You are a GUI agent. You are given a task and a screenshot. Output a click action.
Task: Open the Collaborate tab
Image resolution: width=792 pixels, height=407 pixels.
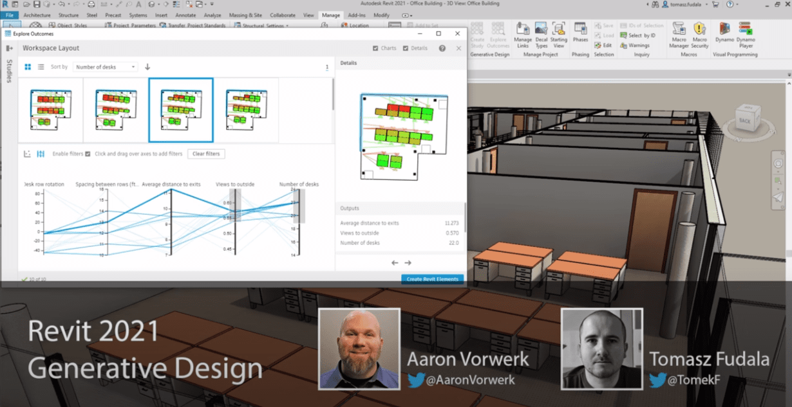pos(283,15)
